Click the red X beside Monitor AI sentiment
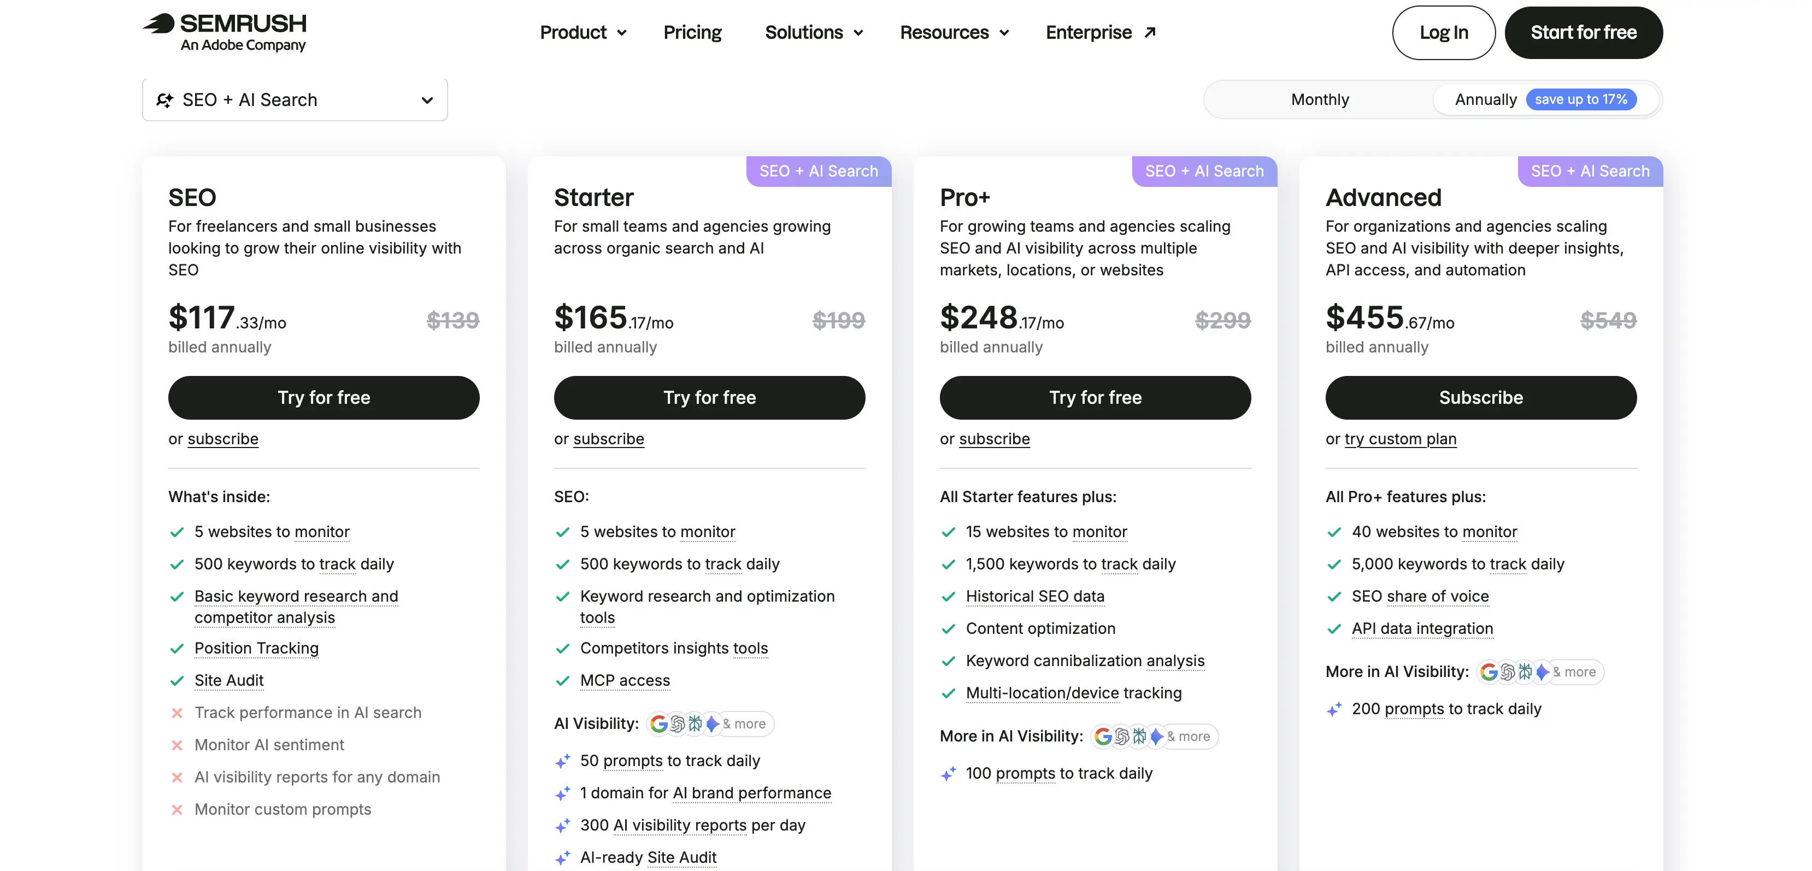This screenshot has width=1812, height=871. pyautogui.click(x=177, y=745)
